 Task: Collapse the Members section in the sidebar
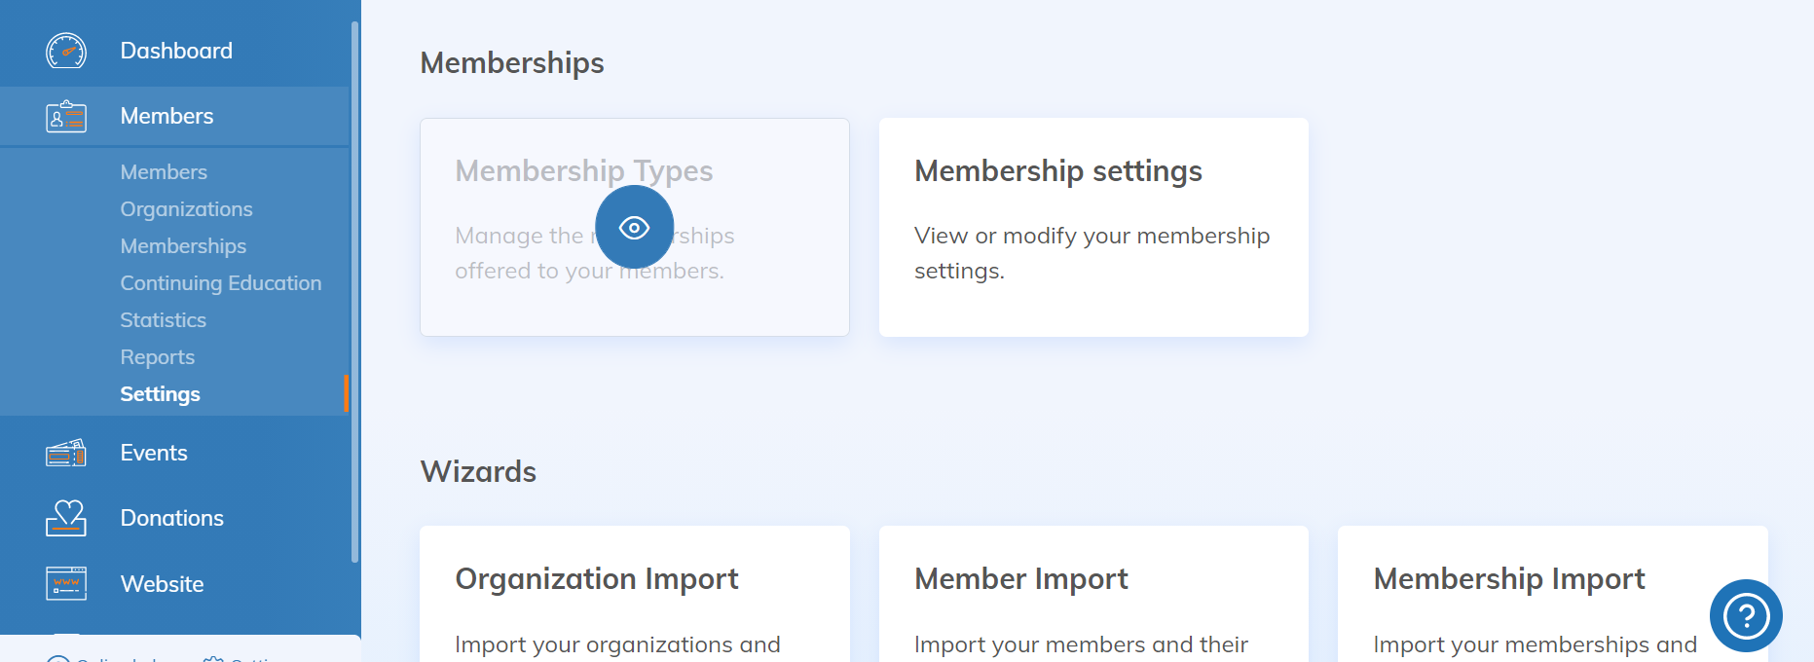pos(167,117)
